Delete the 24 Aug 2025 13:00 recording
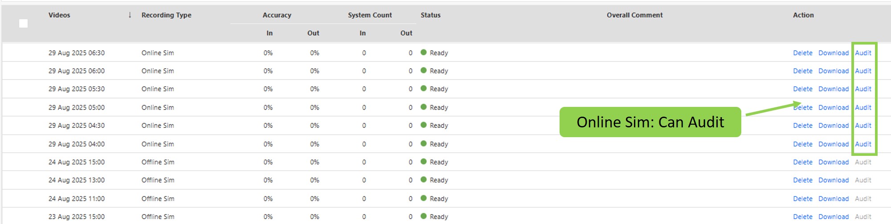Viewport: 891px width, 224px height. click(x=802, y=180)
